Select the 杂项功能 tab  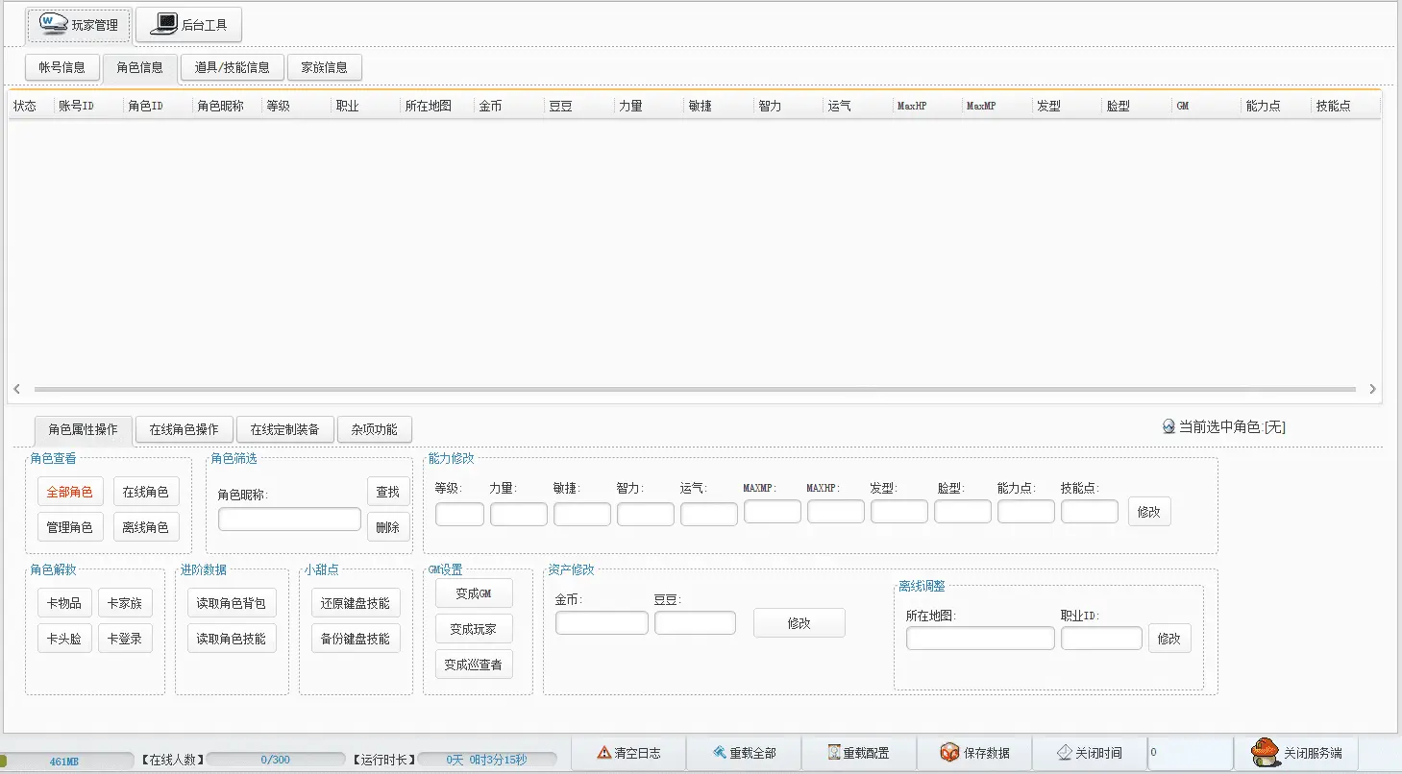[x=375, y=429]
